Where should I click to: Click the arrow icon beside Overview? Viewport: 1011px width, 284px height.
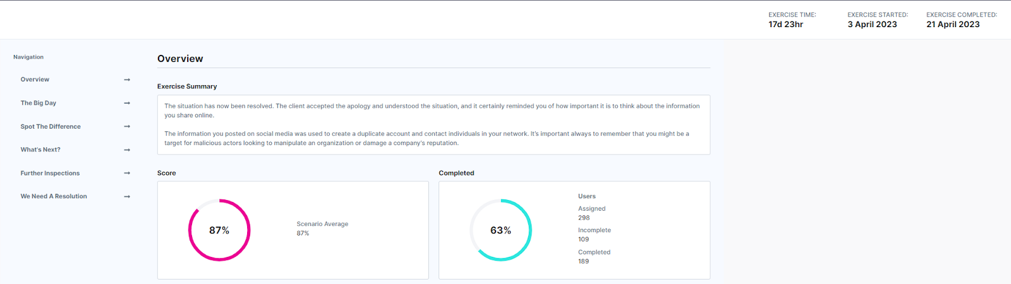pos(127,80)
